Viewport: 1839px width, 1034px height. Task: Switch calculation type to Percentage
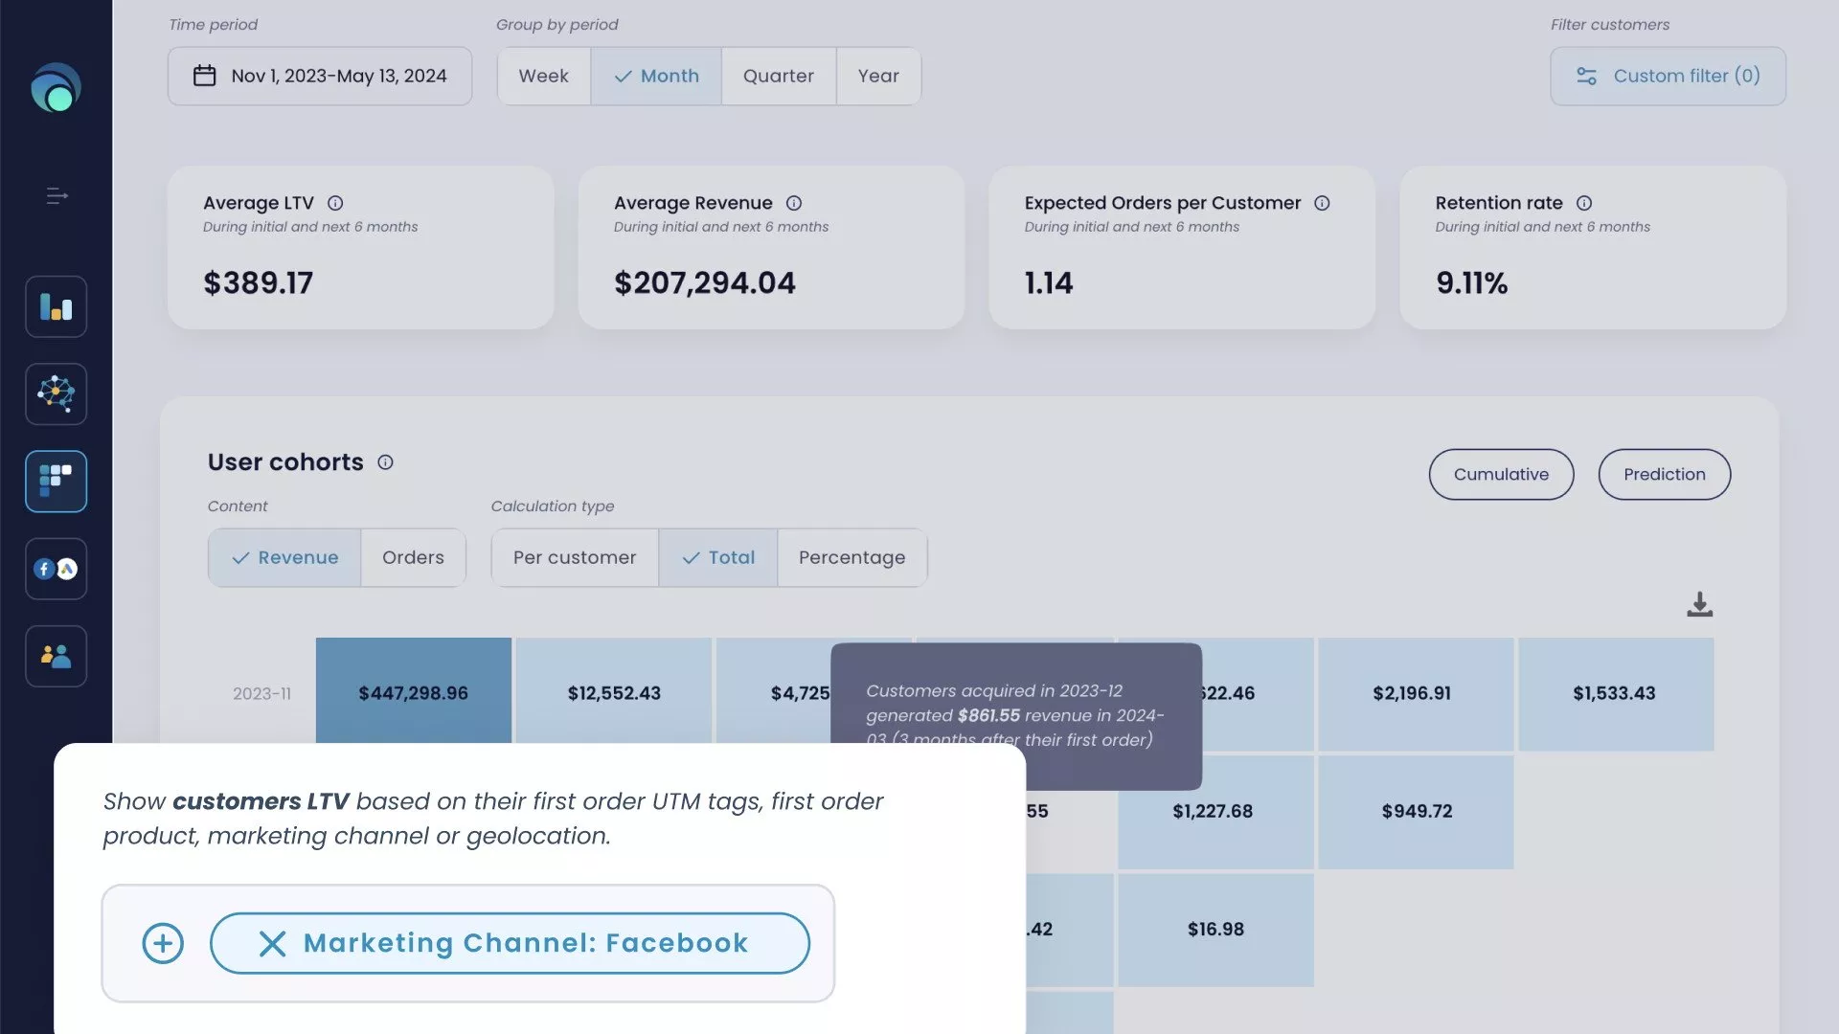851,557
